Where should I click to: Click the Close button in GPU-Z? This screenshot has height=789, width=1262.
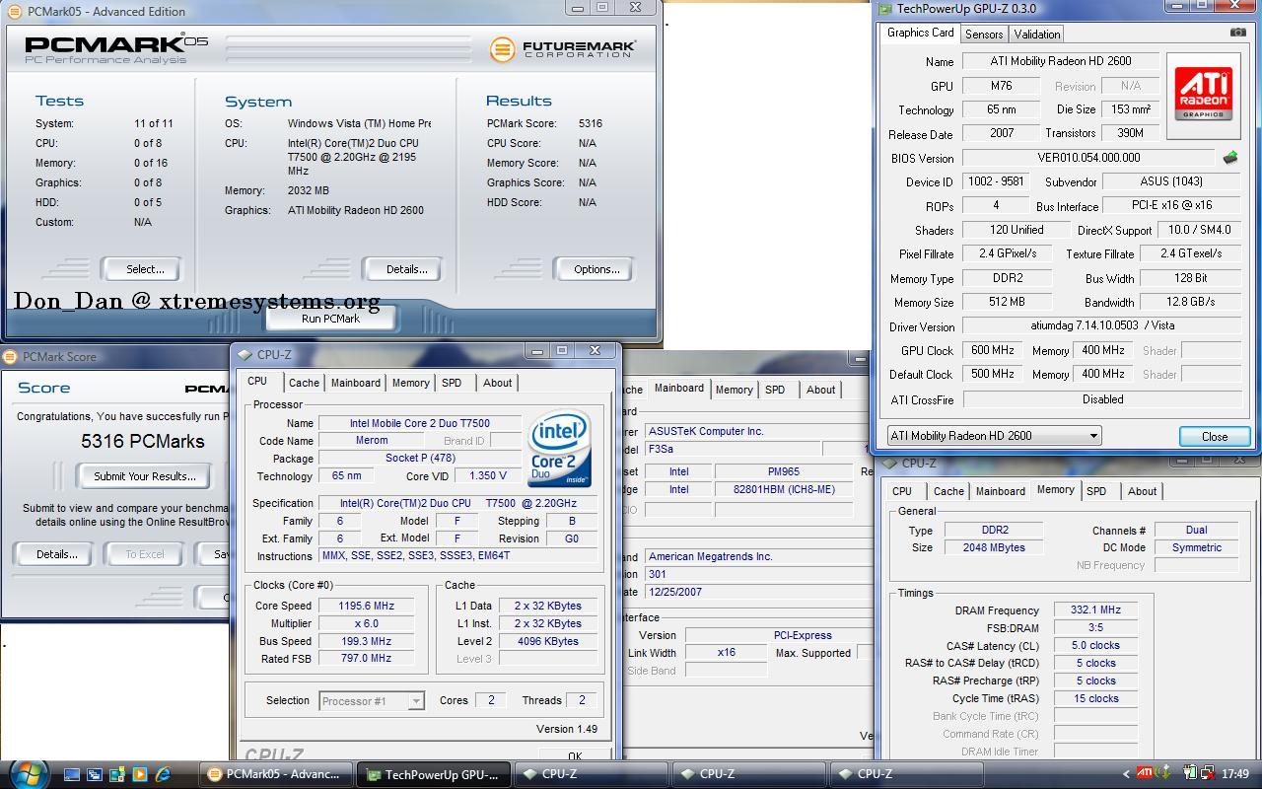tap(1215, 437)
